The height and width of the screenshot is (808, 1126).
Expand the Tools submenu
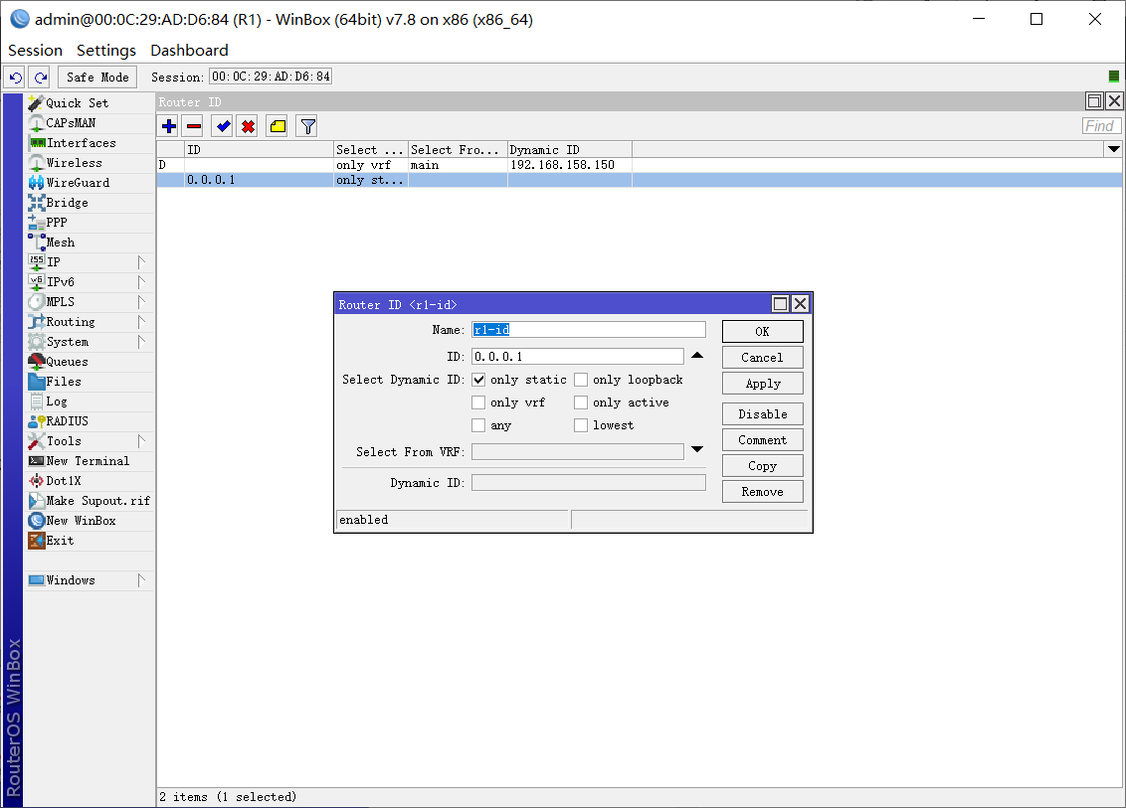[x=141, y=441]
